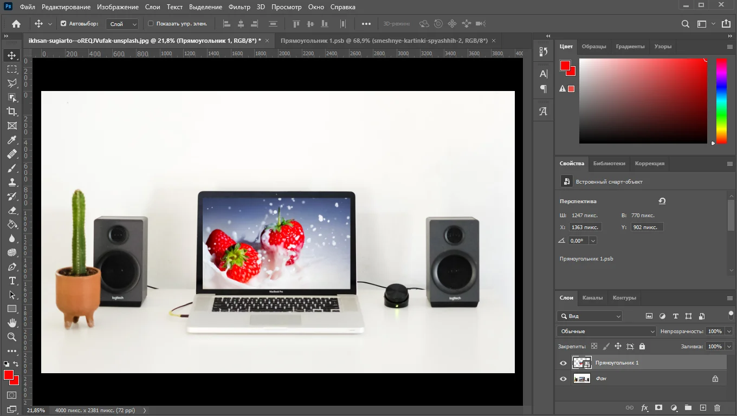This screenshot has width=737, height=416.
Task: Select the Zoom tool in toolbar
Action: point(12,337)
